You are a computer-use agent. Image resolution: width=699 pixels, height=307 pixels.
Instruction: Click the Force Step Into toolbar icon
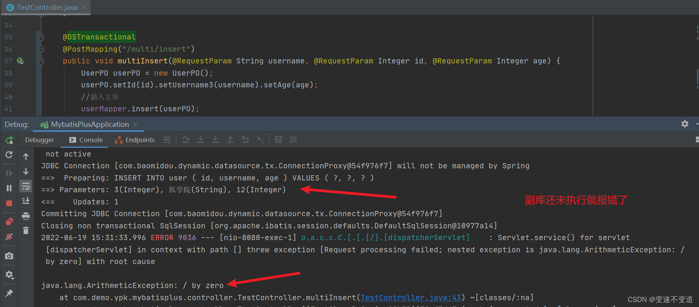tap(215, 140)
